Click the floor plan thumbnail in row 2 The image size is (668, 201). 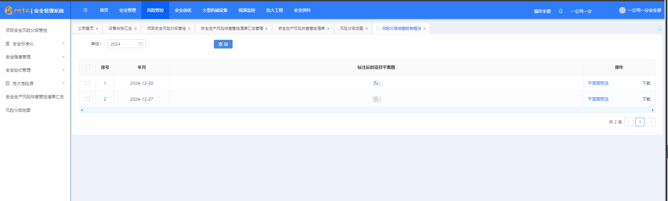pos(376,99)
